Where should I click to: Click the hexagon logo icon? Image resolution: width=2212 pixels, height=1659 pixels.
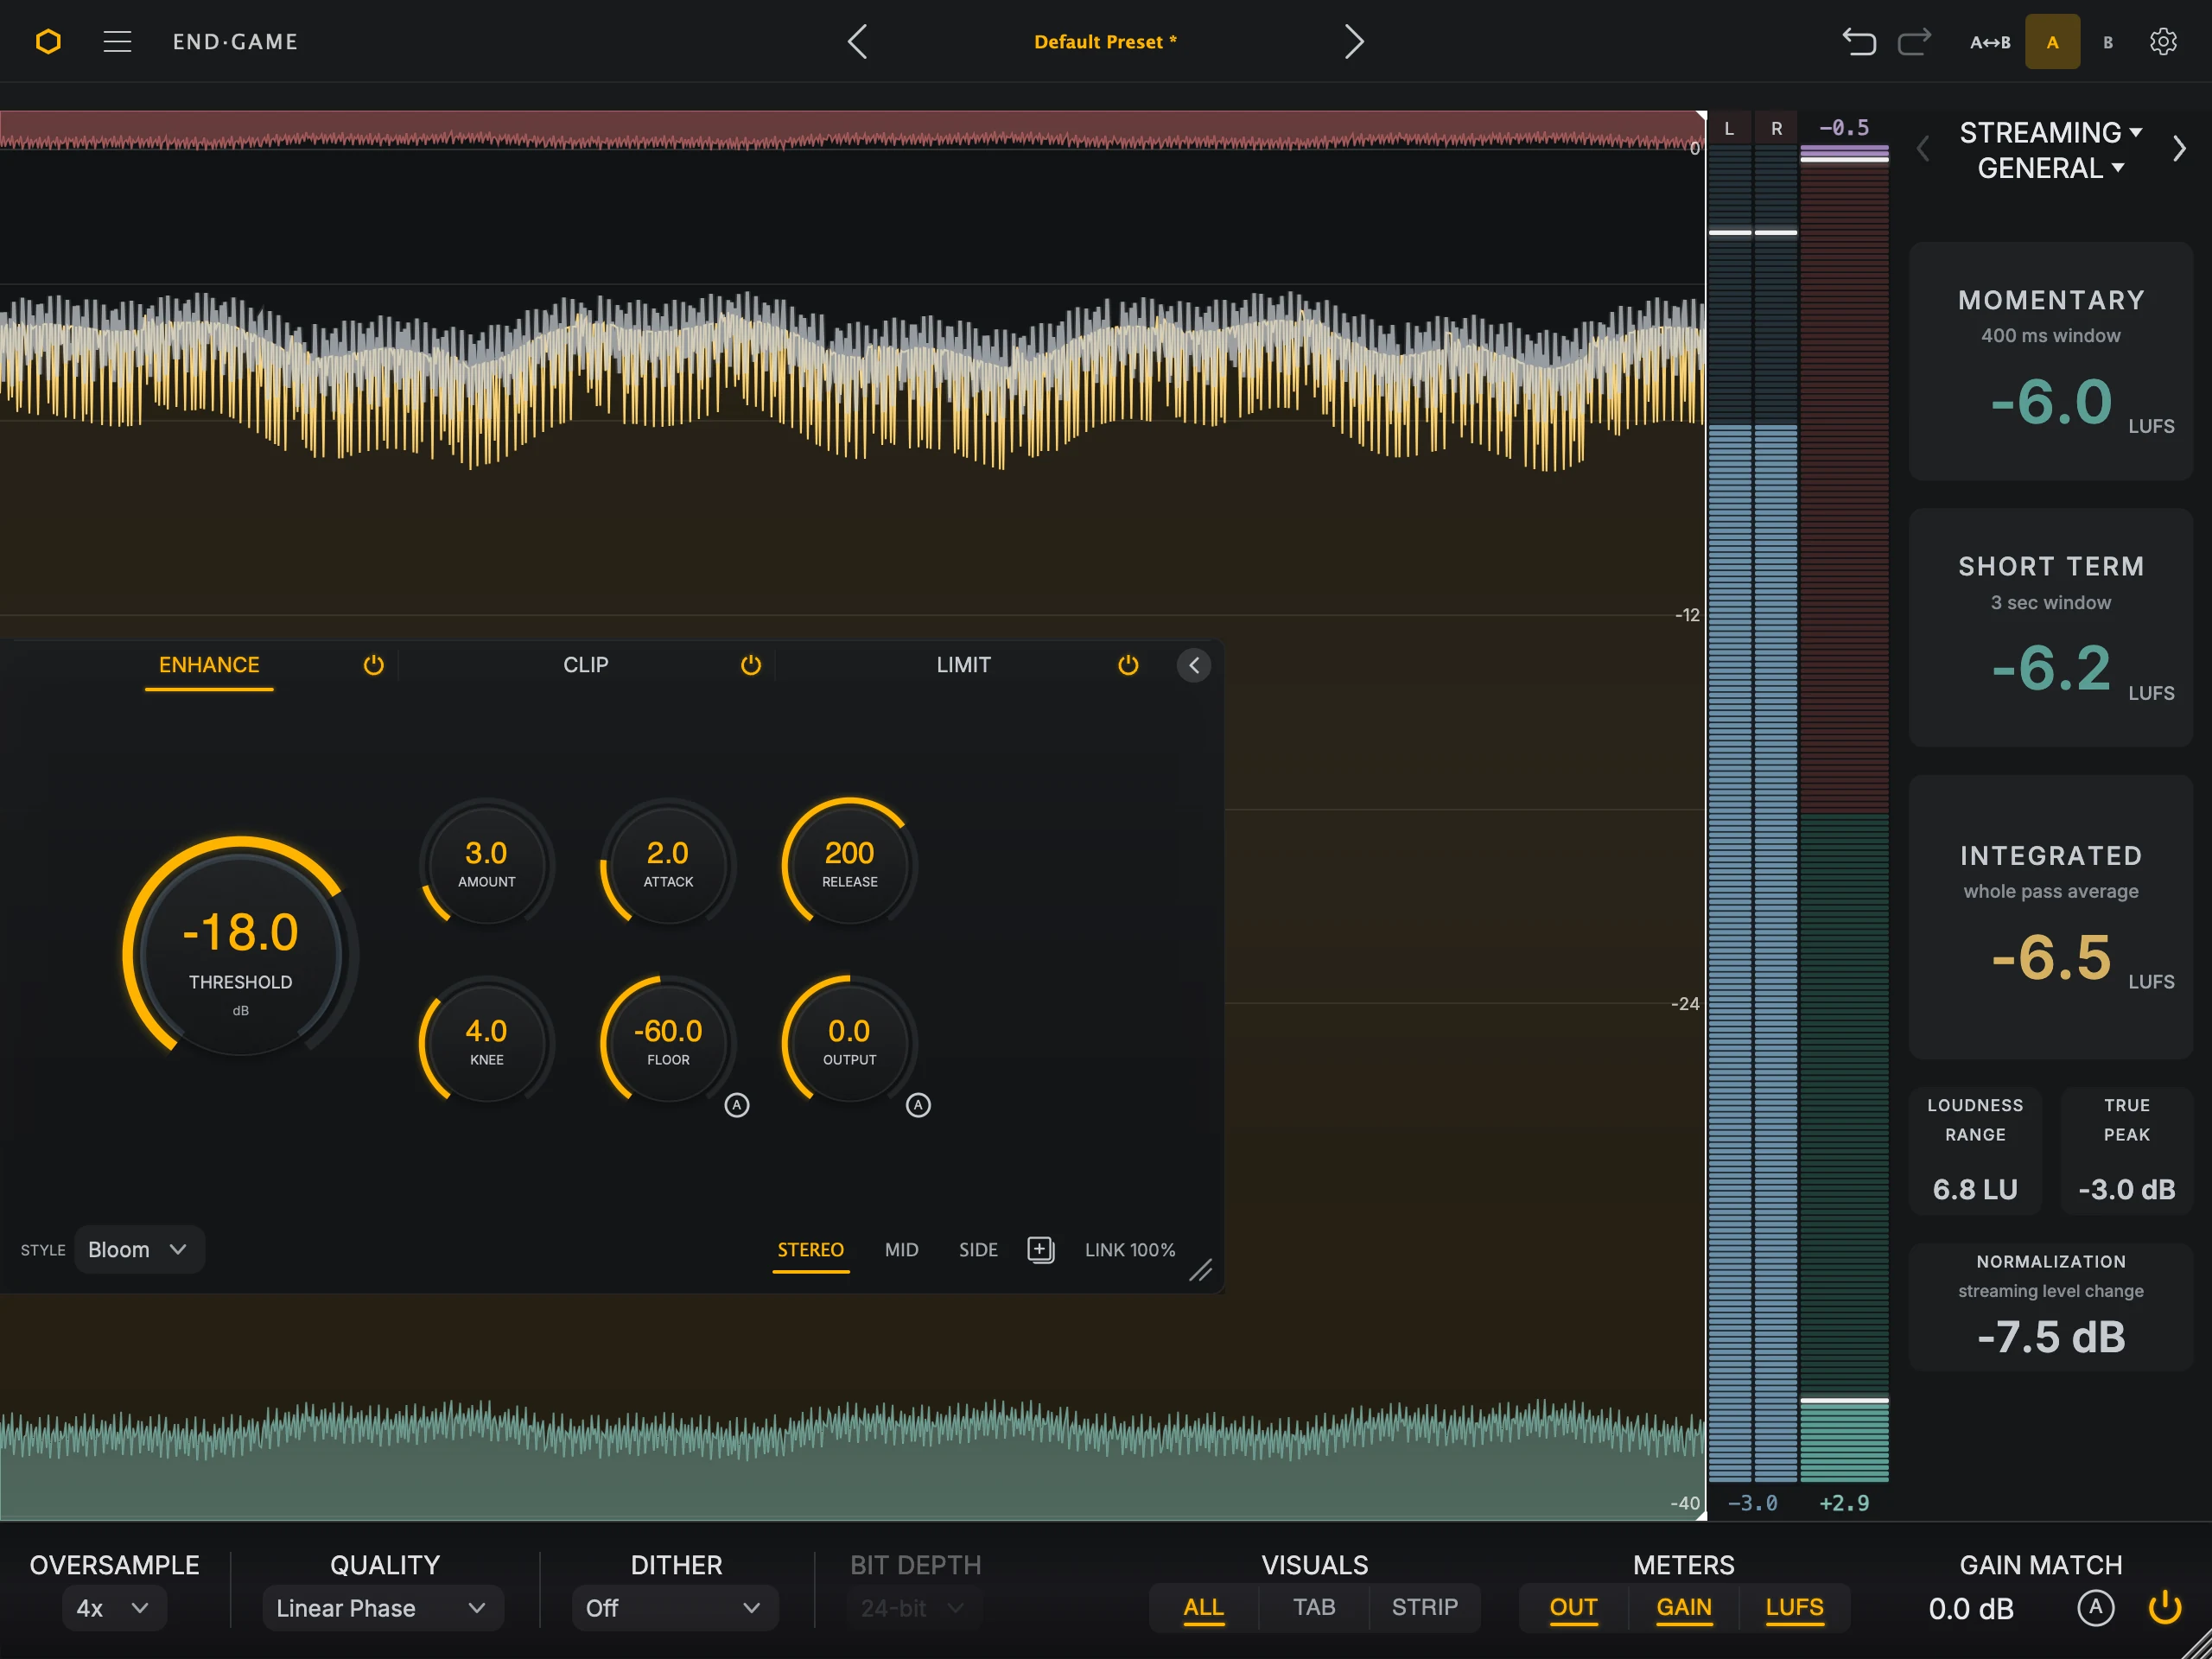tap(48, 41)
